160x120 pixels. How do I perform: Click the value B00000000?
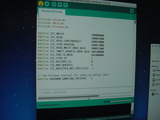(x=98, y=35)
